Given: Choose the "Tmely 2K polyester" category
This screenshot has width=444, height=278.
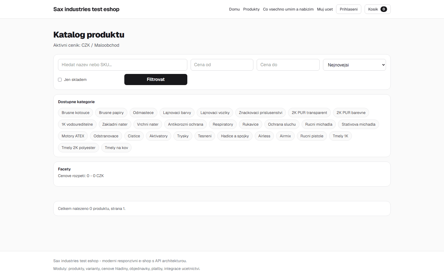Looking at the screenshot, I should coord(78,148).
